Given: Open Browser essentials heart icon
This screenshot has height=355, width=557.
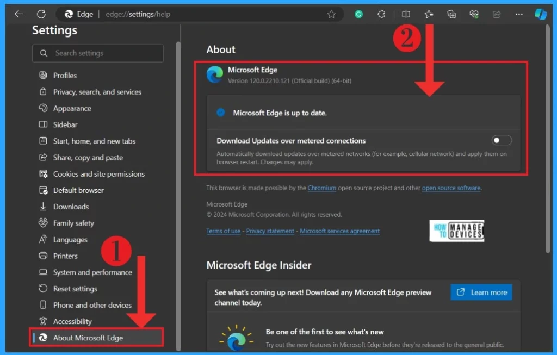Looking at the screenshot, I should coord(474,14).
